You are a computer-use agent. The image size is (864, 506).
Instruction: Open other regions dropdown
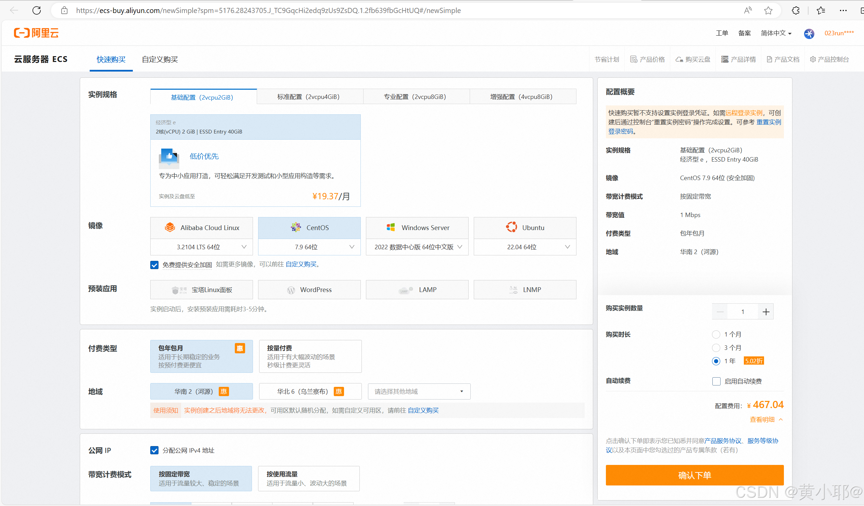coord(419,392)
